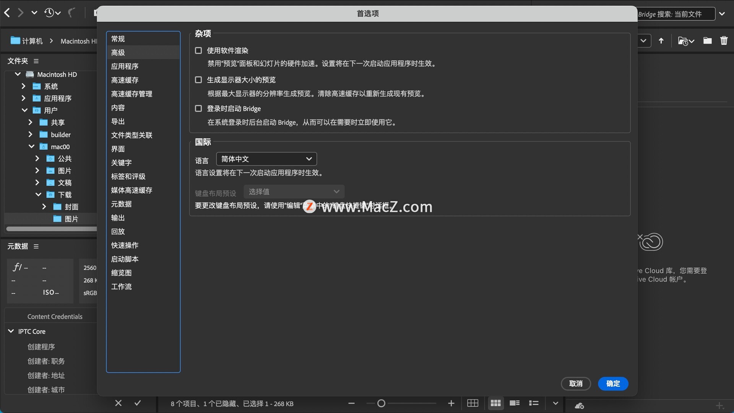
Task: Click the 计算机 icon in path bar
Action: coord(15,40)
